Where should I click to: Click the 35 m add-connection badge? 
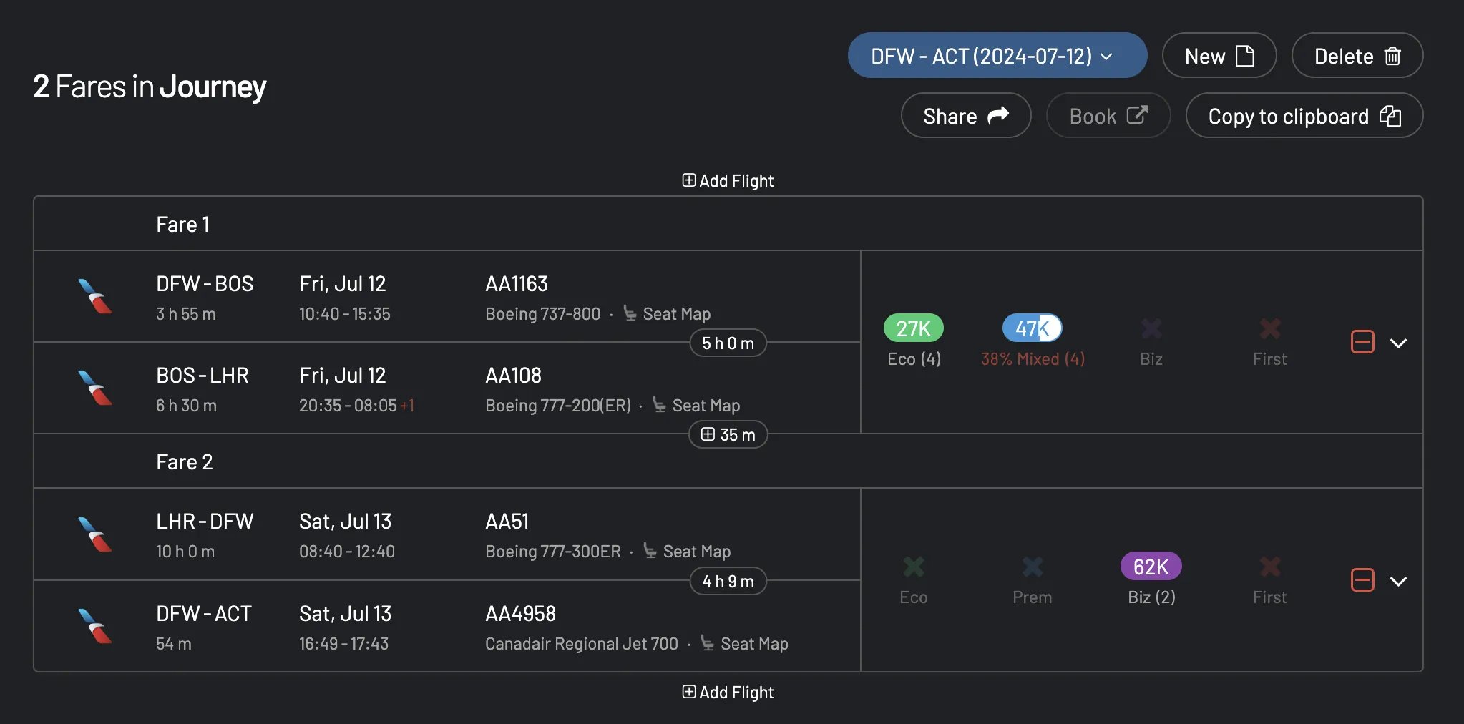click(728, 434)
